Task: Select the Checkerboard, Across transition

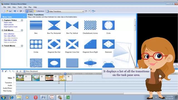Action: (90, 25)
